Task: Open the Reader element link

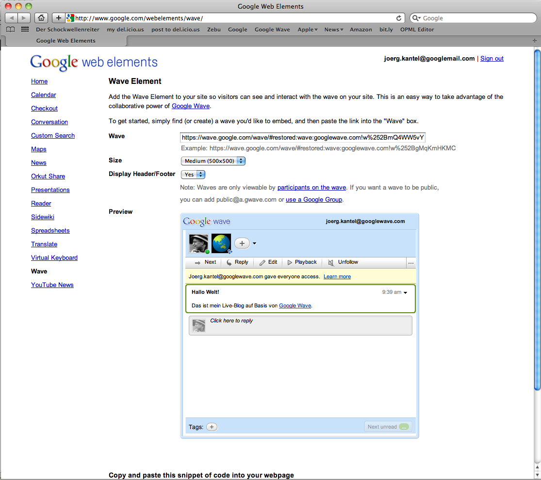Action: (x=41, y=204)
